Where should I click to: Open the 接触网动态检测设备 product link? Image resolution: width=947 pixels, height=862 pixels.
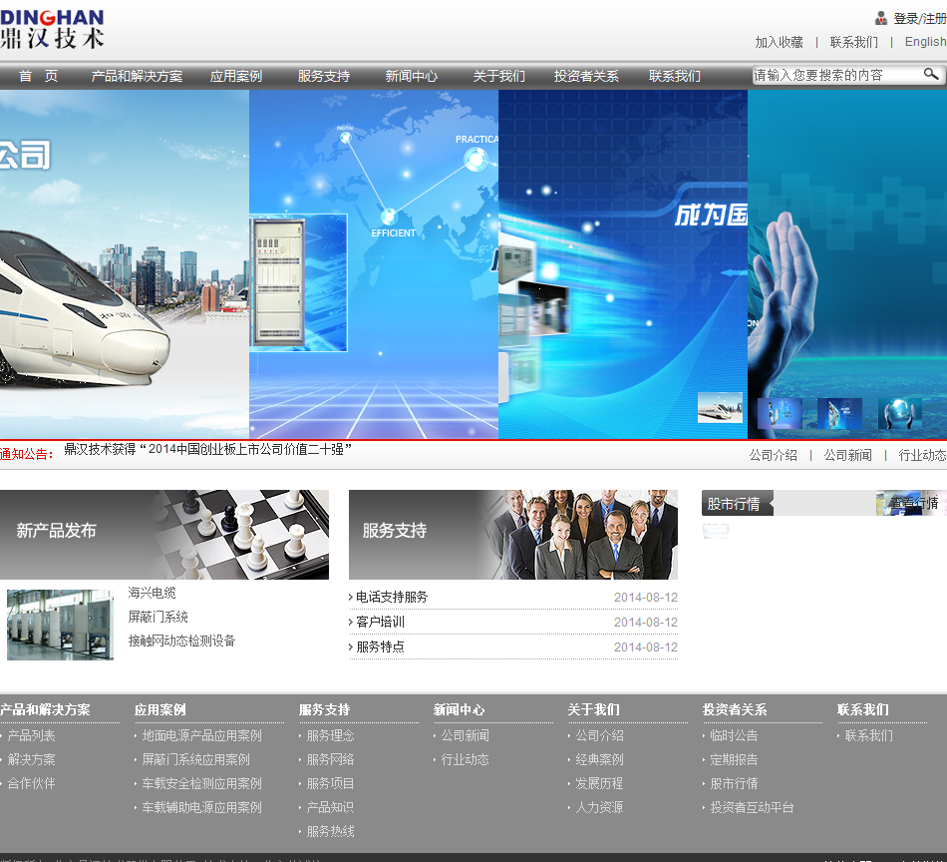click(x=181, y=641)
